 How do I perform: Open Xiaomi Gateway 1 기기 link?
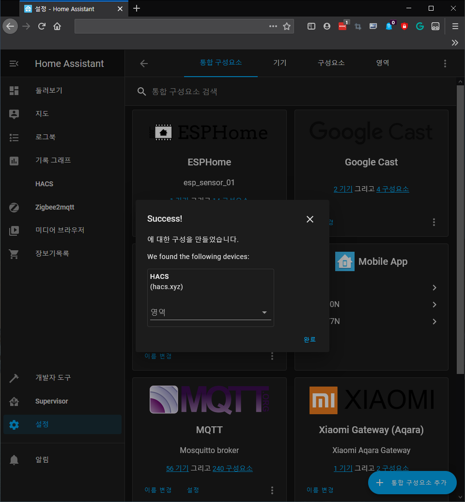click(x=343, y=469)
